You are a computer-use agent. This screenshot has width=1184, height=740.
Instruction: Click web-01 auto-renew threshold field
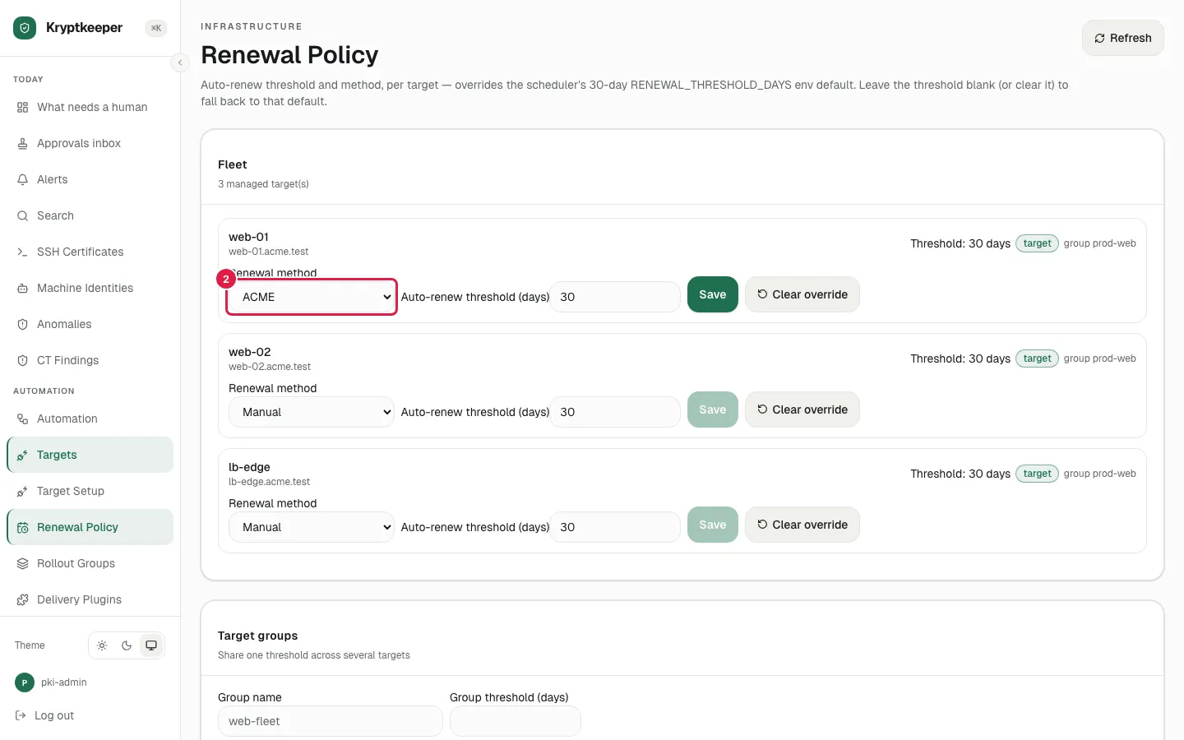(615, 297)
